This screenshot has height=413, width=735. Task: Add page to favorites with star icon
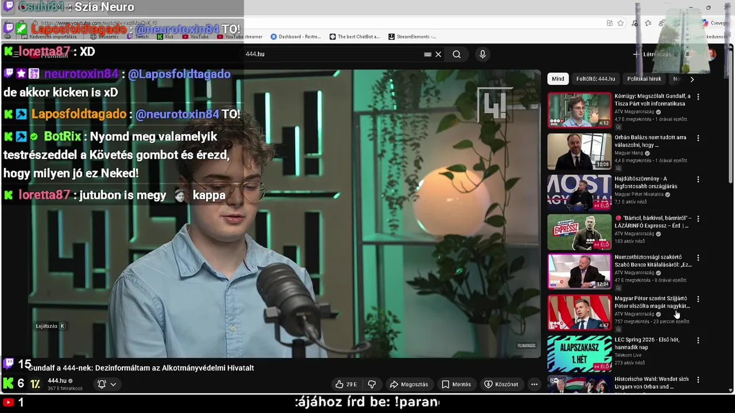(621, 23)
